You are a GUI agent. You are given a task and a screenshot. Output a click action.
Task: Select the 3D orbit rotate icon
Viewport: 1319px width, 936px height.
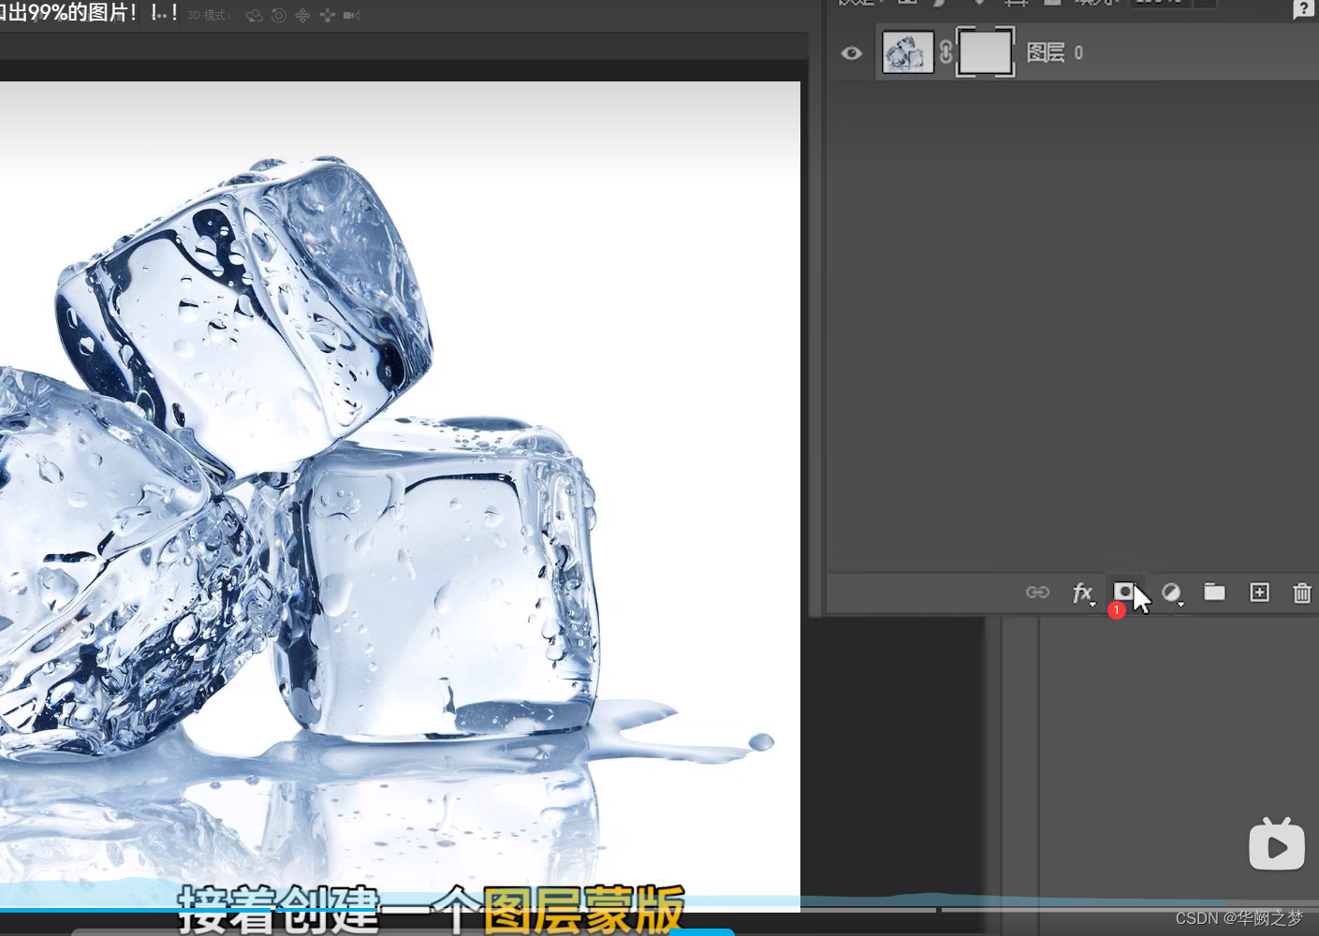255,16
